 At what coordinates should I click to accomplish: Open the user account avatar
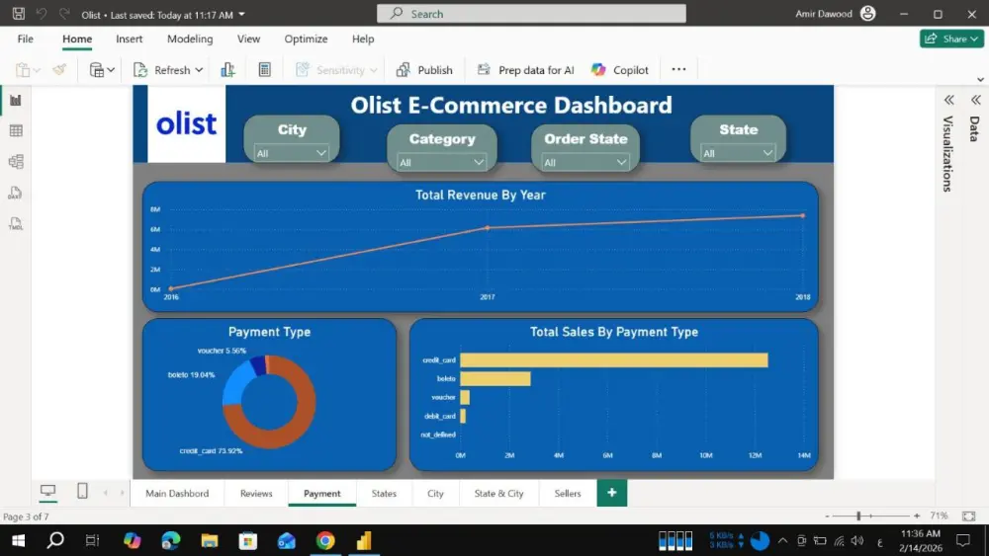tap(868, 13)
